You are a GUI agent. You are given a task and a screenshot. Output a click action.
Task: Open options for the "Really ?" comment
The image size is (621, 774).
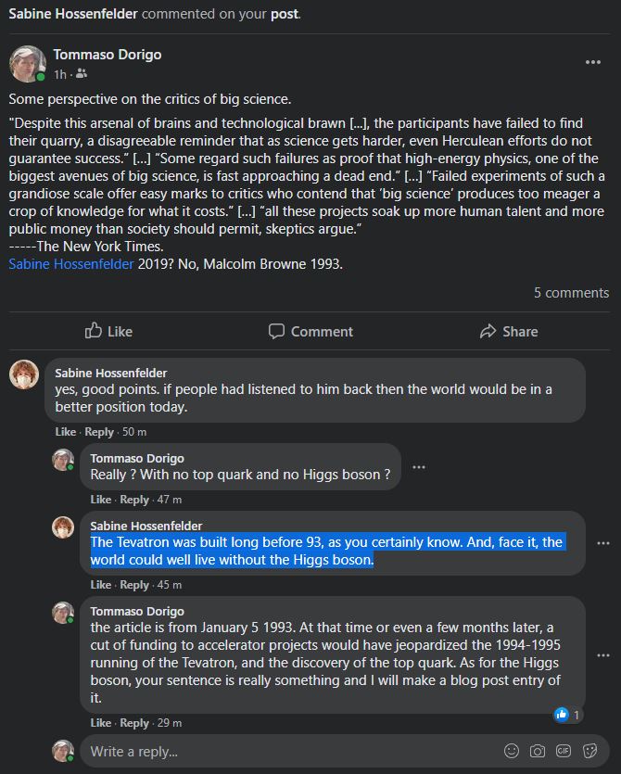(419, 467)
